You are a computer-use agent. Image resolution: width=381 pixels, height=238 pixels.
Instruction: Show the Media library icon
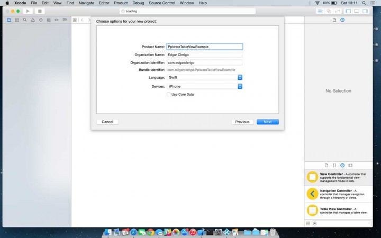(x=350, y=166)
